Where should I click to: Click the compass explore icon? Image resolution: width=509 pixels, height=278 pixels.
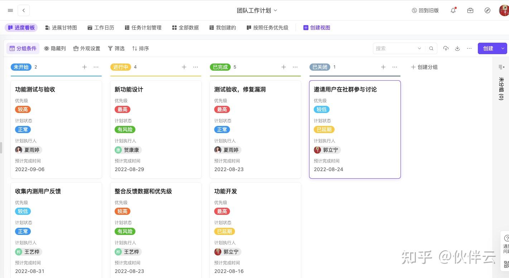(x=488, y=10)
